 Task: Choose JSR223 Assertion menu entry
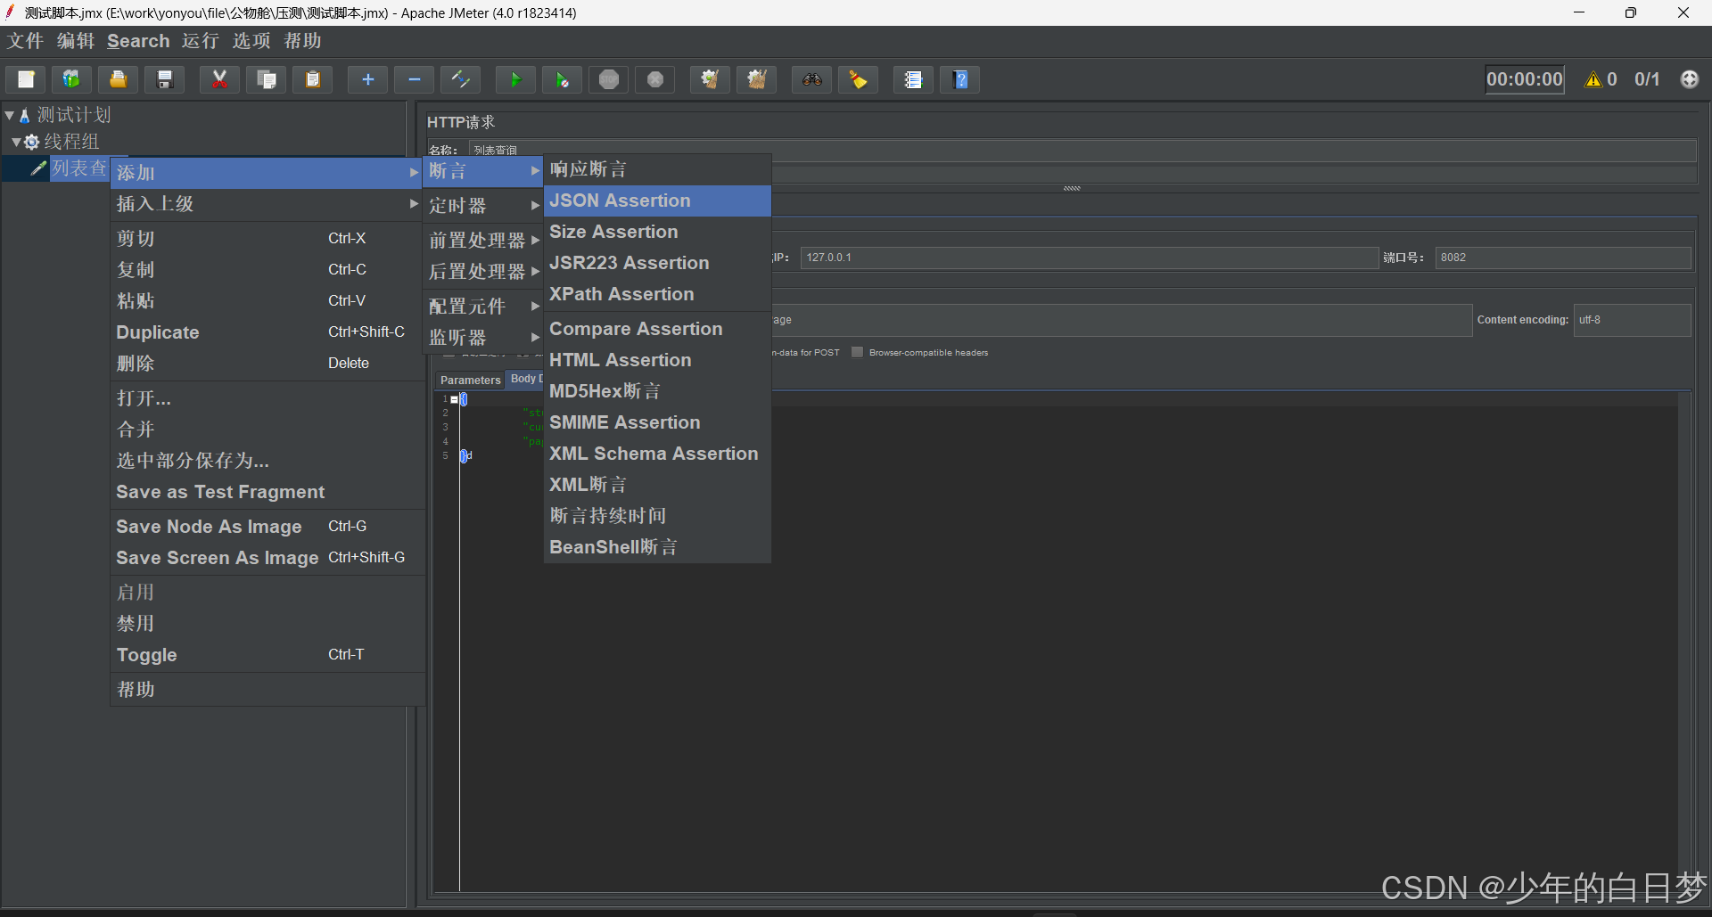657,263
